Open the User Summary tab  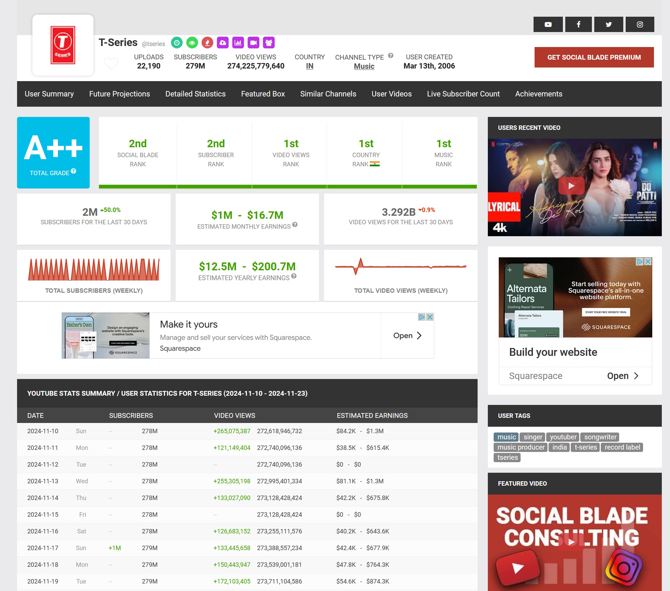49,94
